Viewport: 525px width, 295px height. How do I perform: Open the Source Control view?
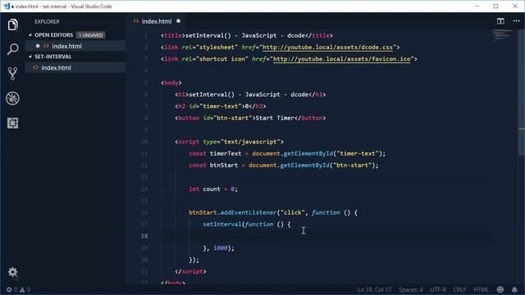(13, 74)
